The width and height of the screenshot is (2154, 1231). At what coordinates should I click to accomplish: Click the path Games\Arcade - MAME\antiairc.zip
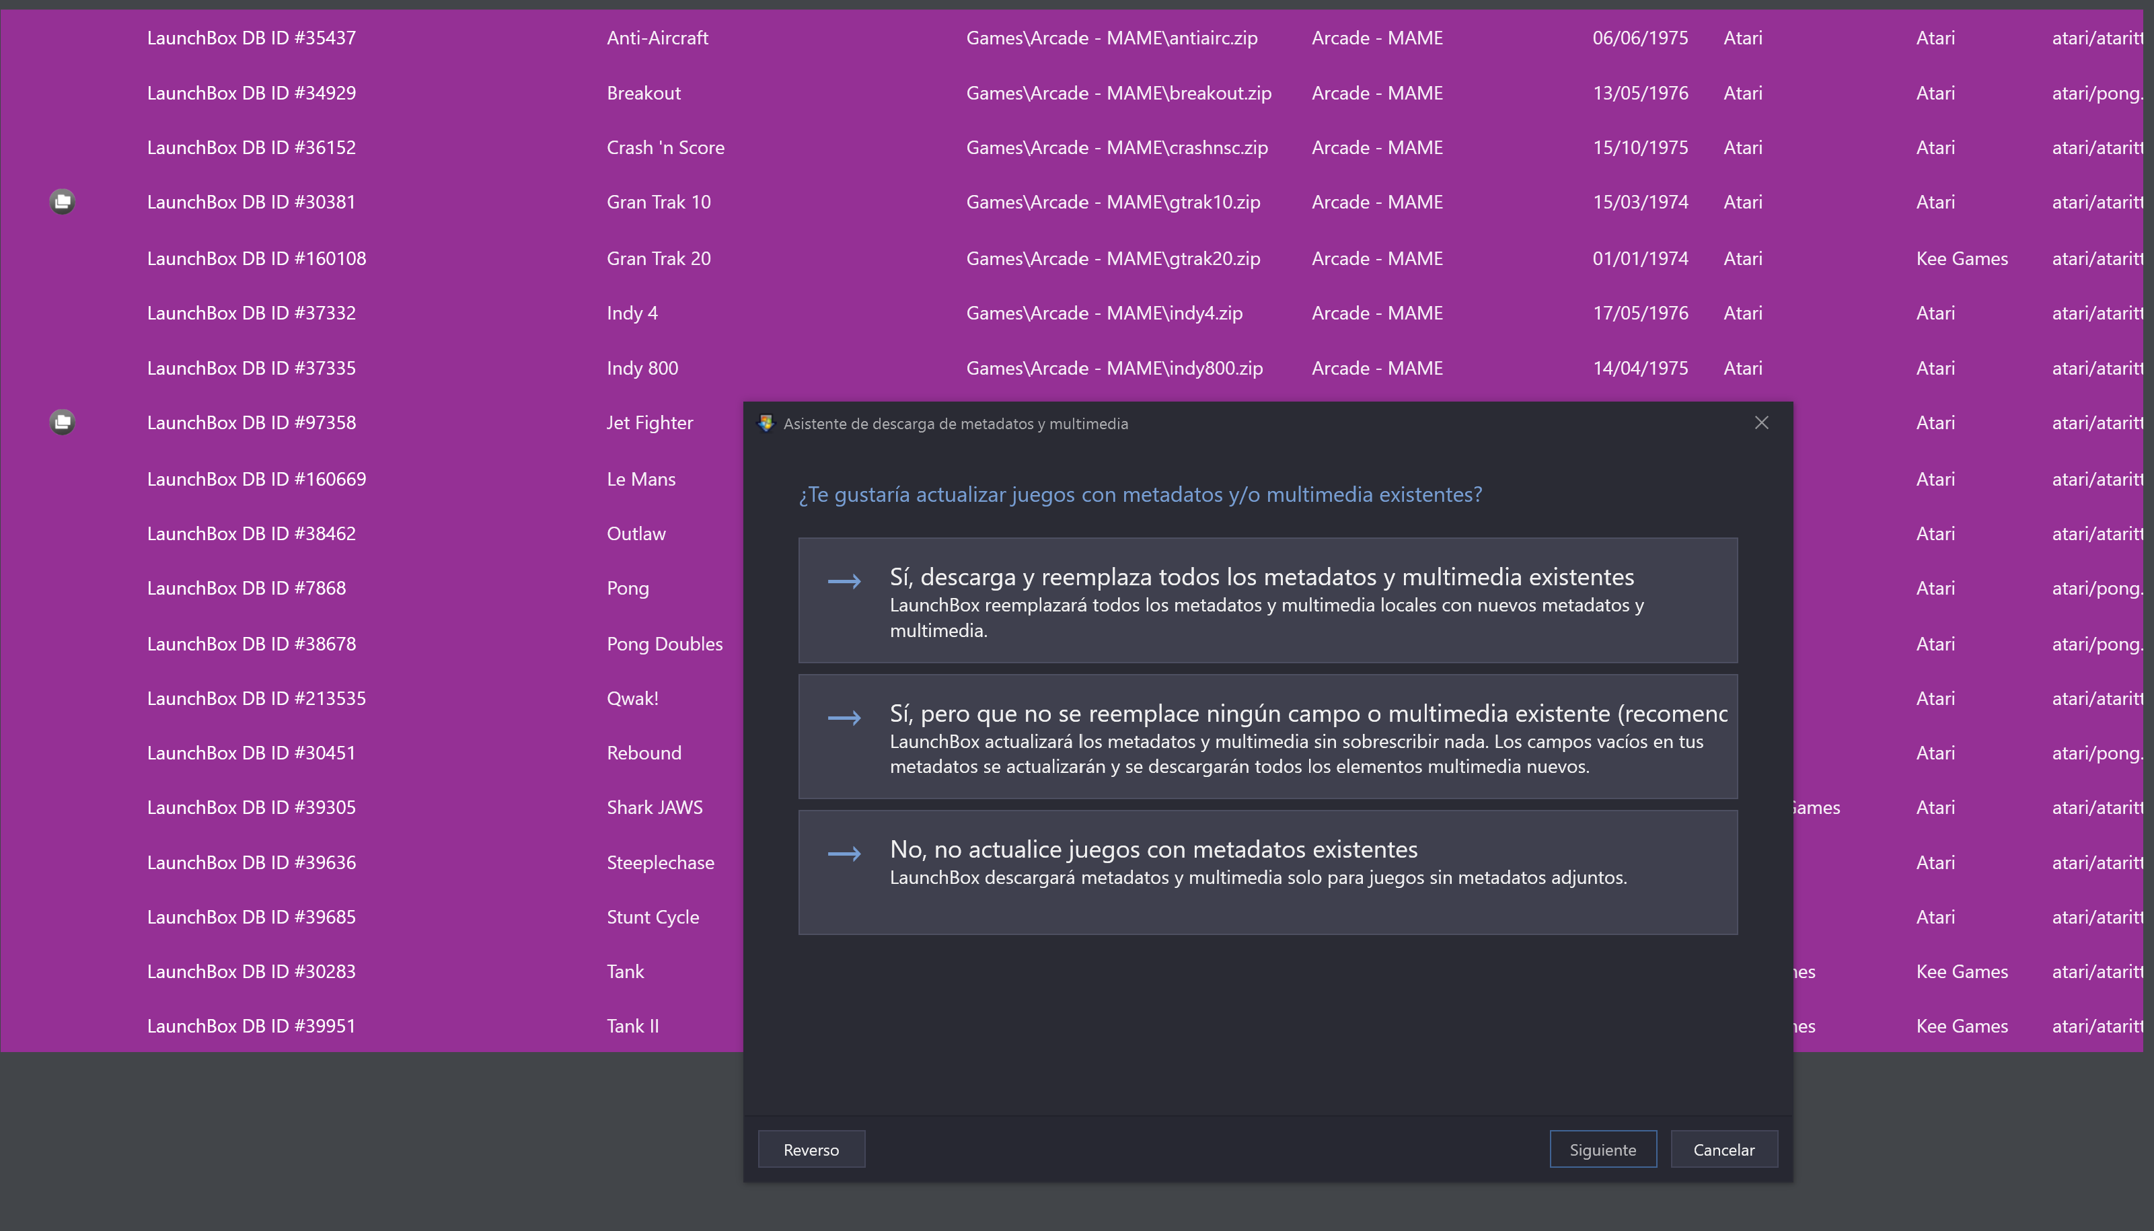point(1112,38)
